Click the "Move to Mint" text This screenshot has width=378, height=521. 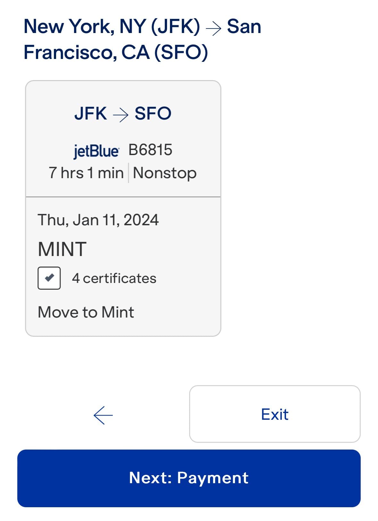click(x=86, y=312)
